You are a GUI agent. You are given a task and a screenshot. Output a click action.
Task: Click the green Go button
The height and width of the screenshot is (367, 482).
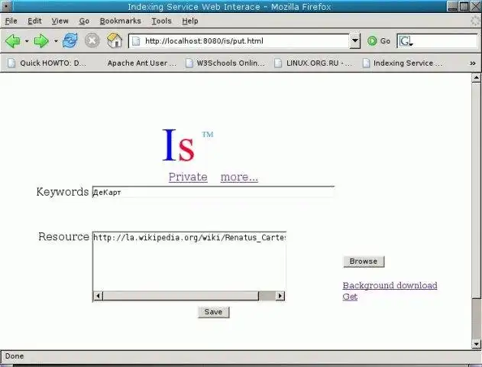(379, 41)
